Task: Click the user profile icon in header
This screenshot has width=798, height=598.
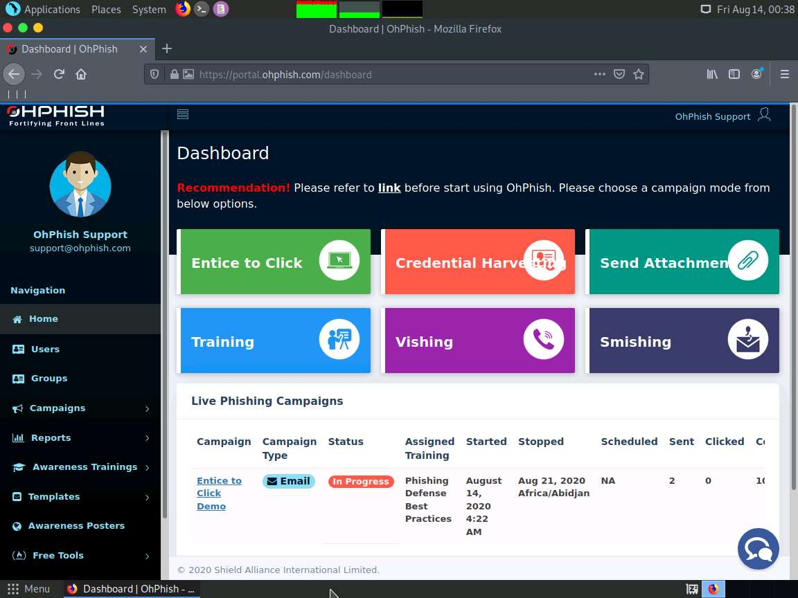Action: [764, 114]
